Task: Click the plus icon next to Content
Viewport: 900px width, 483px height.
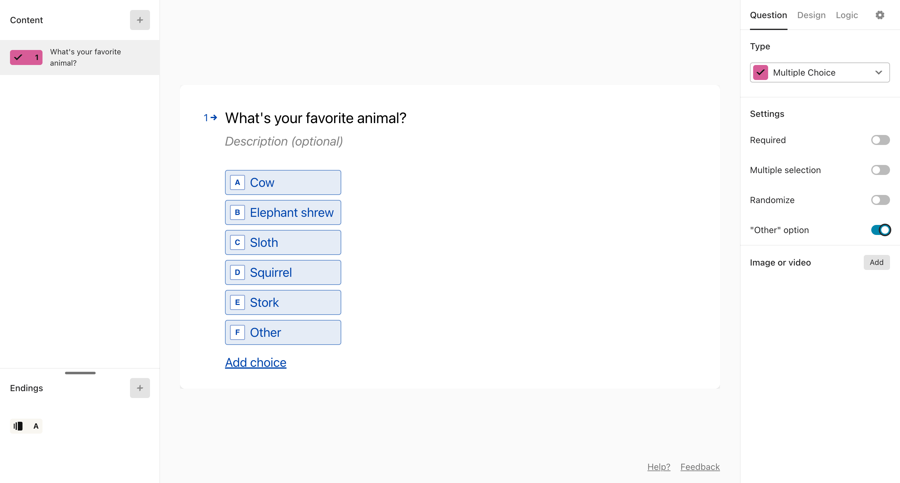Action: (x=140, y=20)
